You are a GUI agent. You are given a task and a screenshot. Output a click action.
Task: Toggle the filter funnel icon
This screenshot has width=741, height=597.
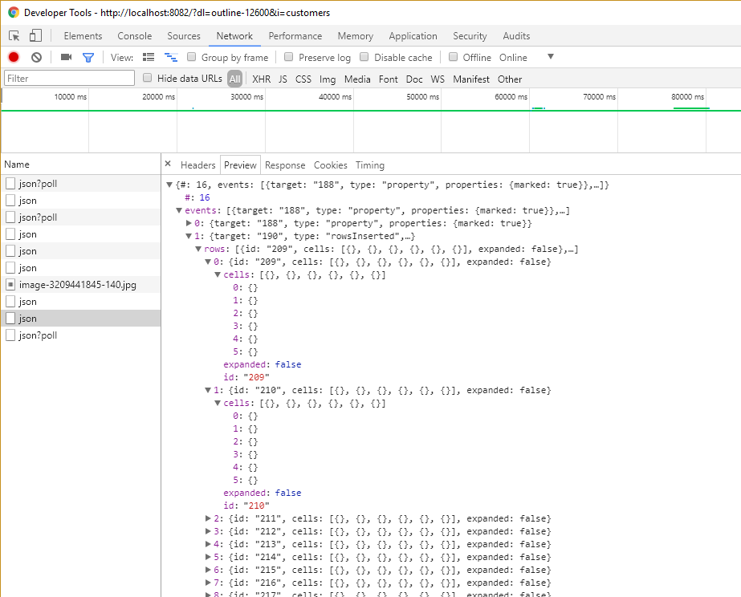(x=88, y=58)
